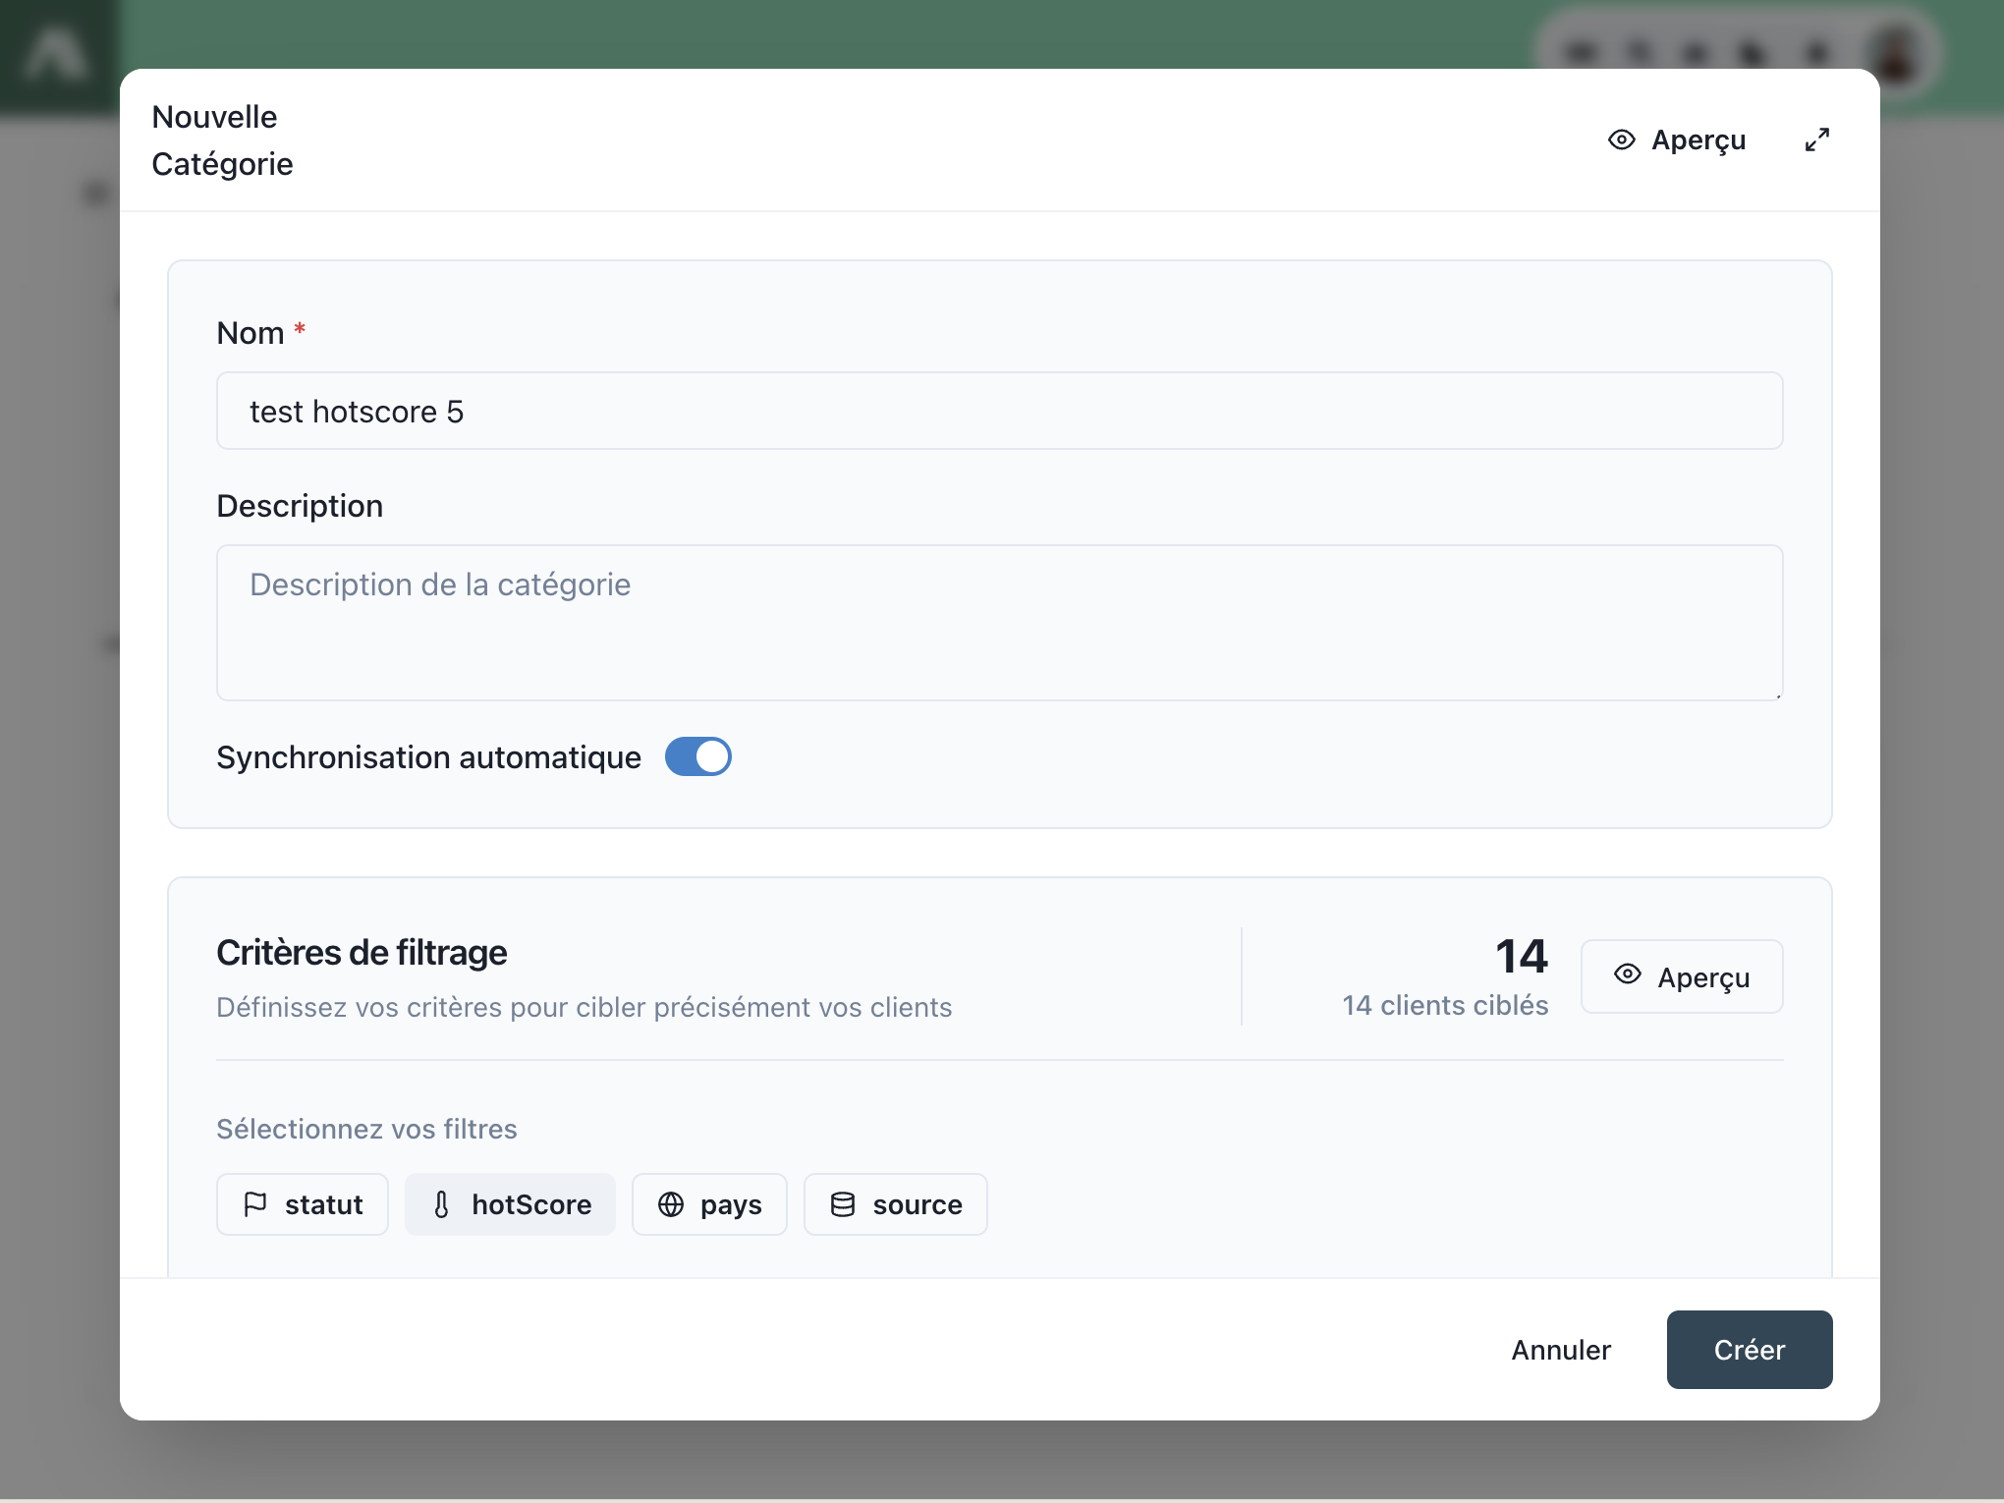Click Créer to create the category

pyautogui.click(x=1749, y=1349)
